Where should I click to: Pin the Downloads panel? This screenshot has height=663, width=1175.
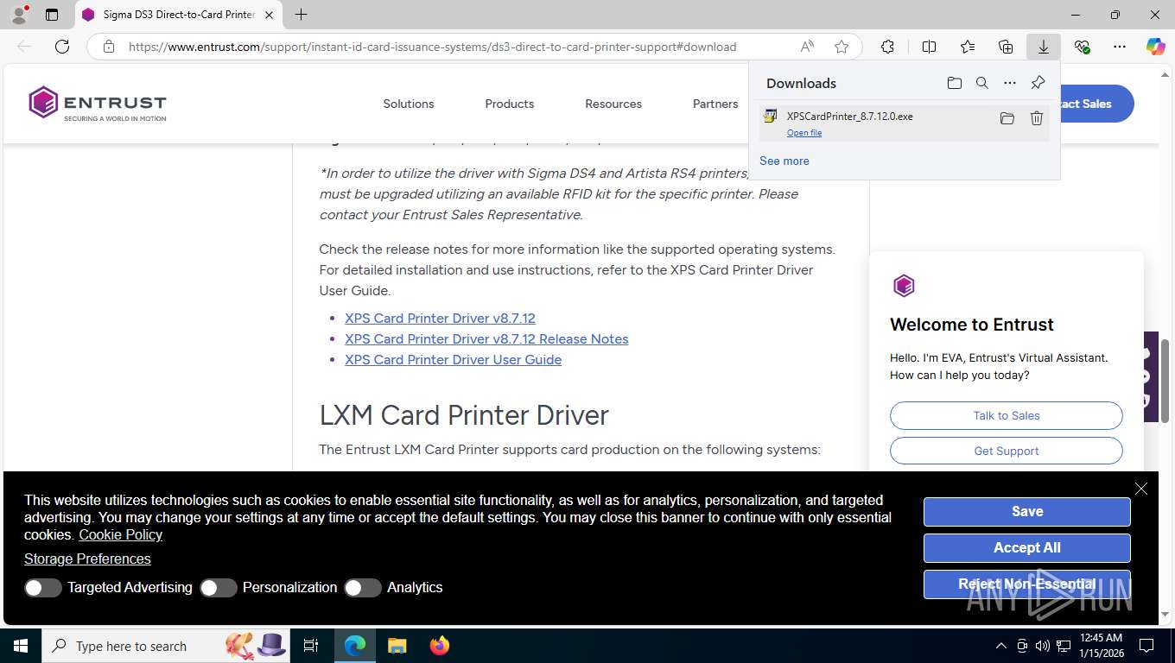[x=1038, y=83]
